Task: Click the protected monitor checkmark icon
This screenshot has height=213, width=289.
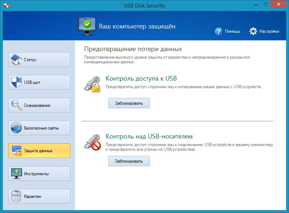Action: pyautogui.click(x=87, y=26)
